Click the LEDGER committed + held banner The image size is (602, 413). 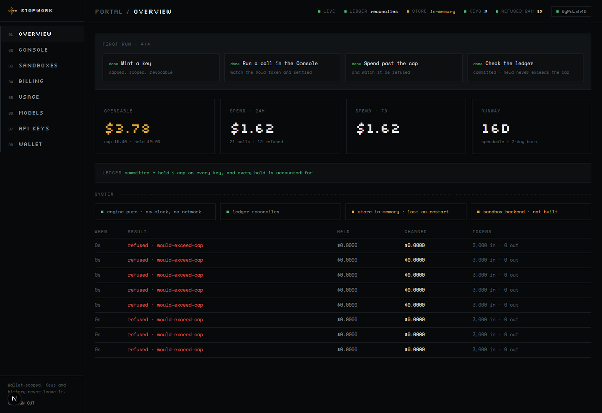pyautogui.click(x=343, y=173)
